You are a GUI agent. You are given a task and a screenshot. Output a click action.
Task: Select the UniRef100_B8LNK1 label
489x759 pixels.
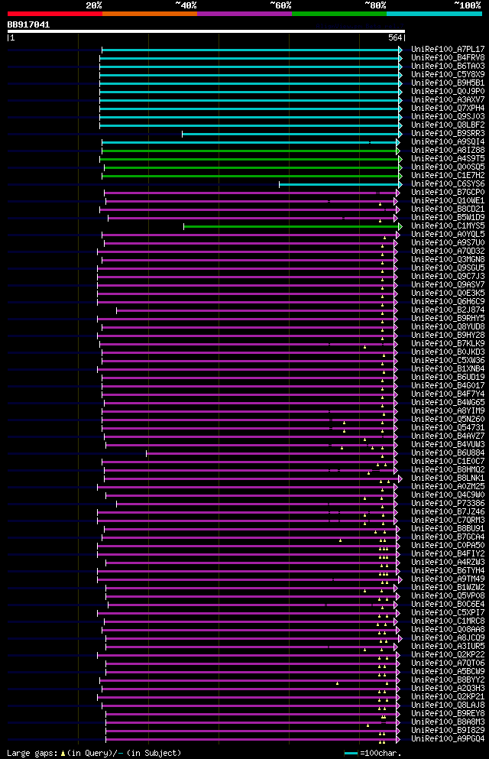point(448,478)
